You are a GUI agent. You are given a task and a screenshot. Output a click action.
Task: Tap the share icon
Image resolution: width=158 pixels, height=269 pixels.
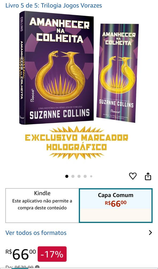click(148, 176)
